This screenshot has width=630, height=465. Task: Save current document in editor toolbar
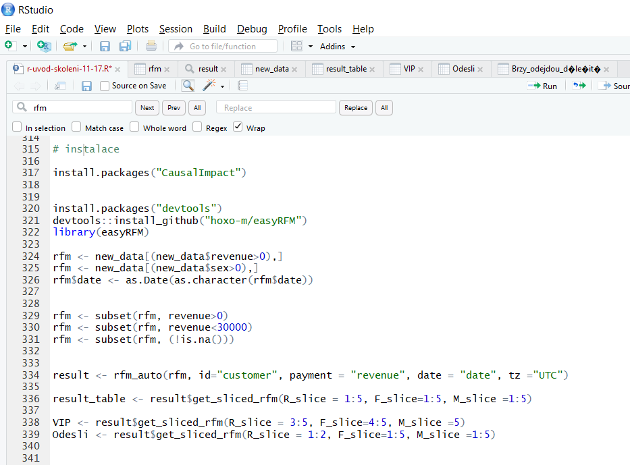pos(86,86)
